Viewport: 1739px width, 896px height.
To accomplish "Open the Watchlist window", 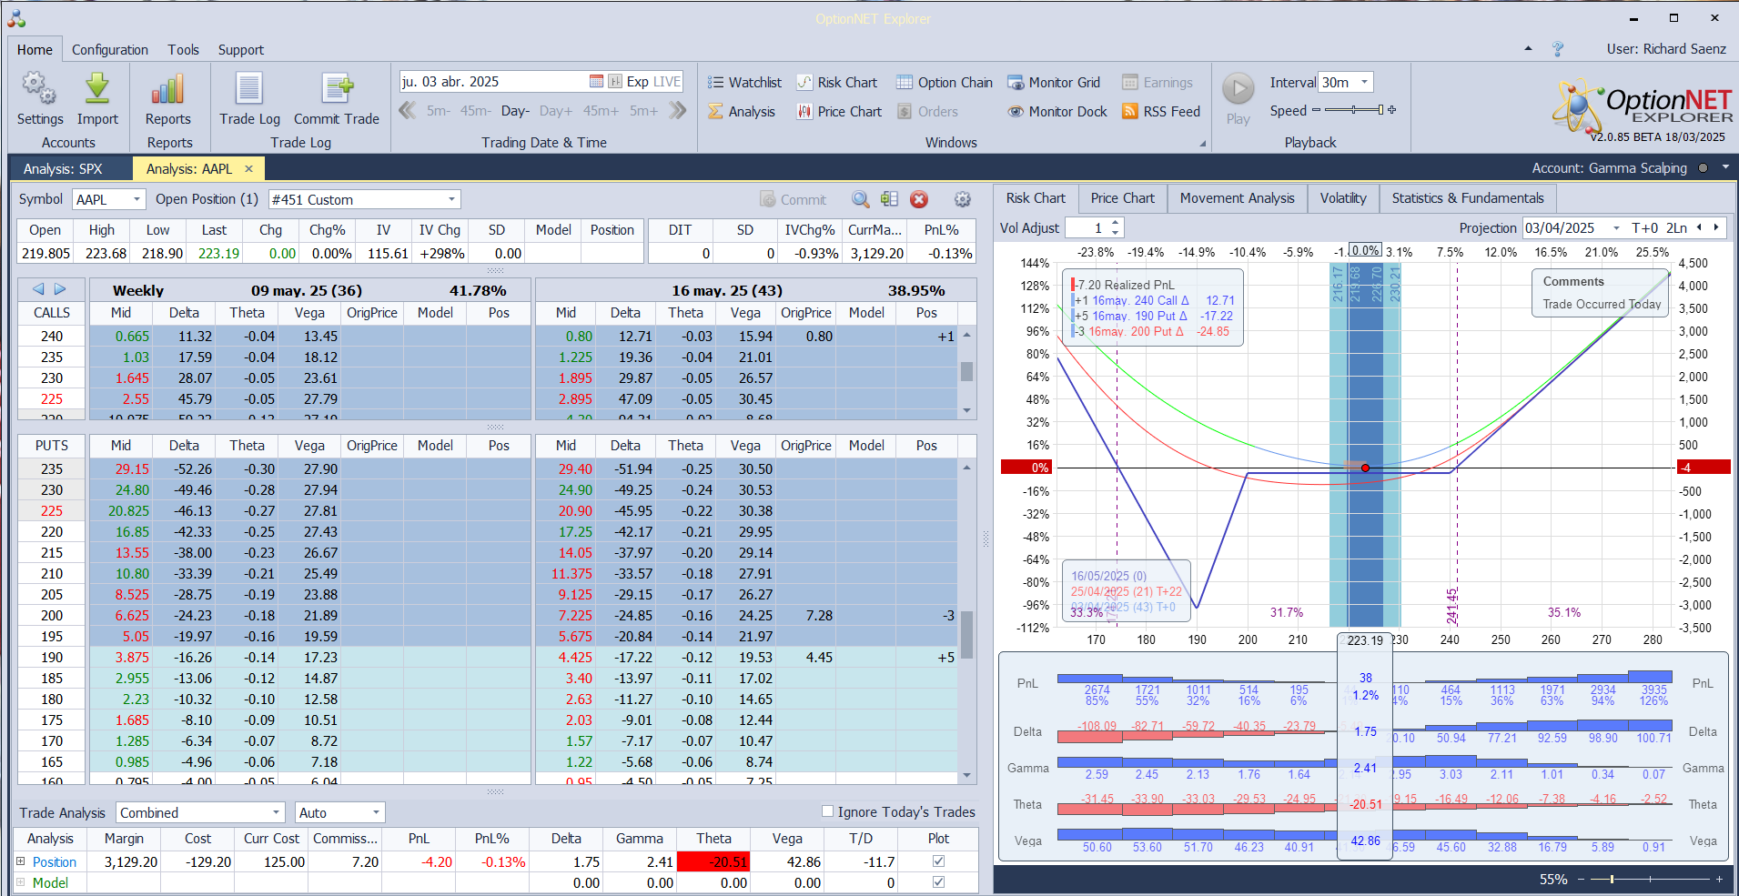I will [745, 83].
